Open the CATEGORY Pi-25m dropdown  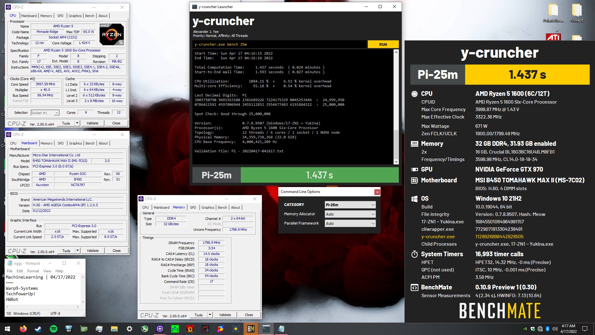pyautogui.click(x=350, y=205)
